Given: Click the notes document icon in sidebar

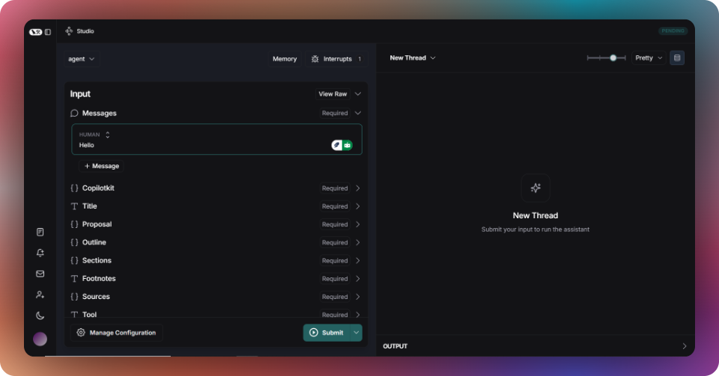Looking at the screenshot, I should (40, 232).
